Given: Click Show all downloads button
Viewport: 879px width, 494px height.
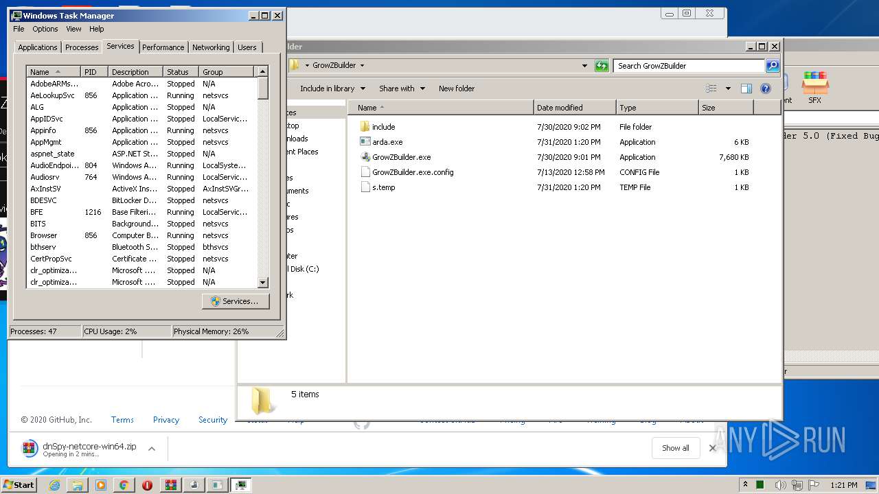Looking at the screenshot, I should click(x=676, y=448).
